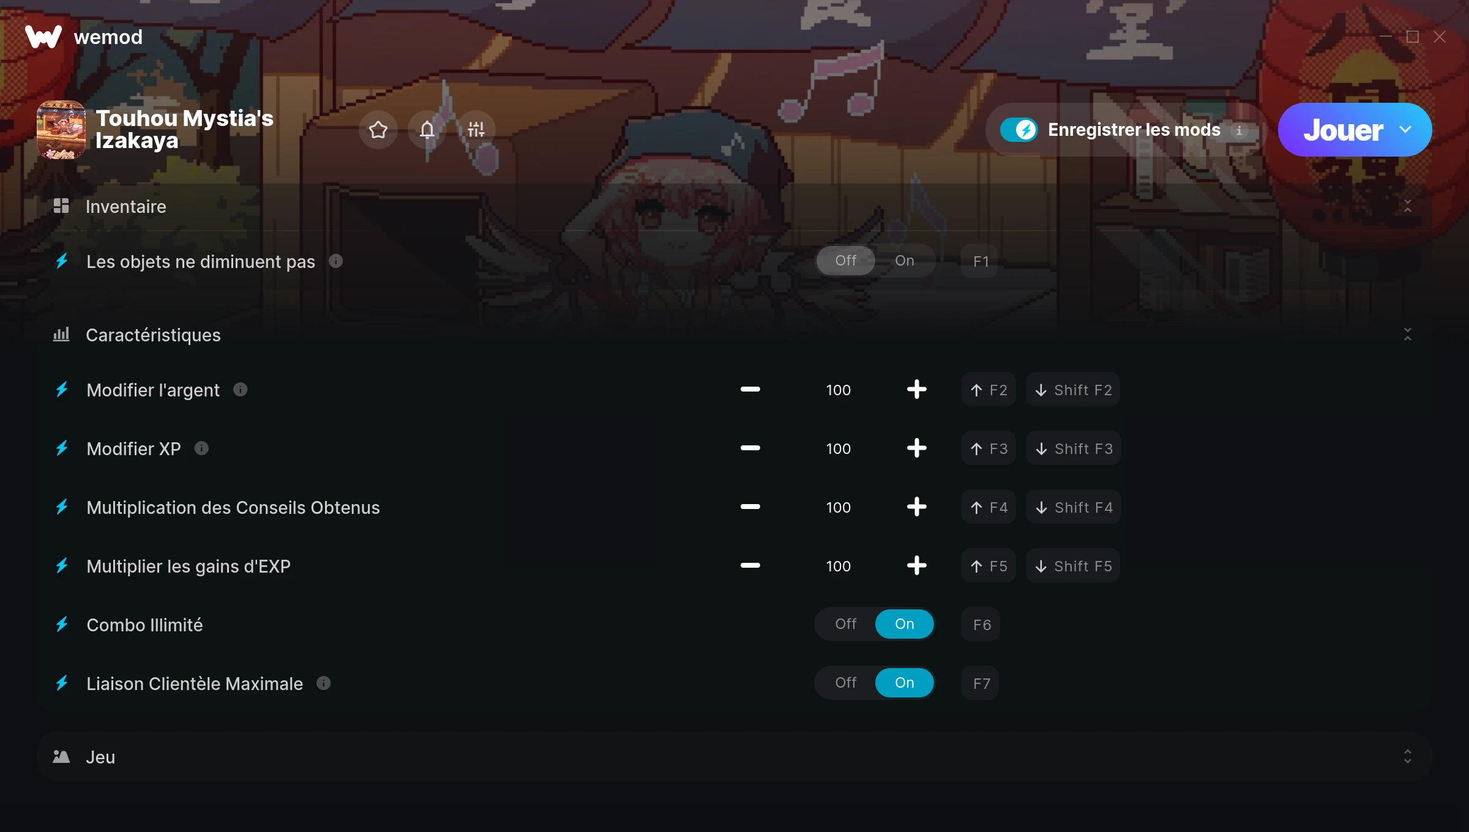Collapse the Caractéristiques section
Screen dimensions: 1469x832
pos(1408,335)
